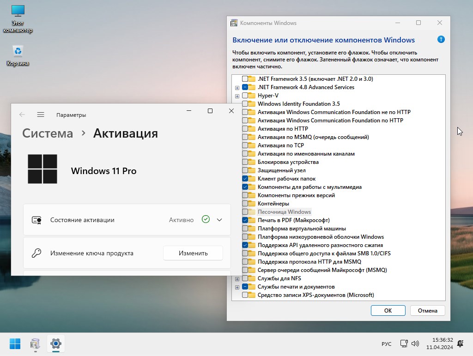Expand the Hyper-V tree node
473x356 pixels.
click(237, 96)
